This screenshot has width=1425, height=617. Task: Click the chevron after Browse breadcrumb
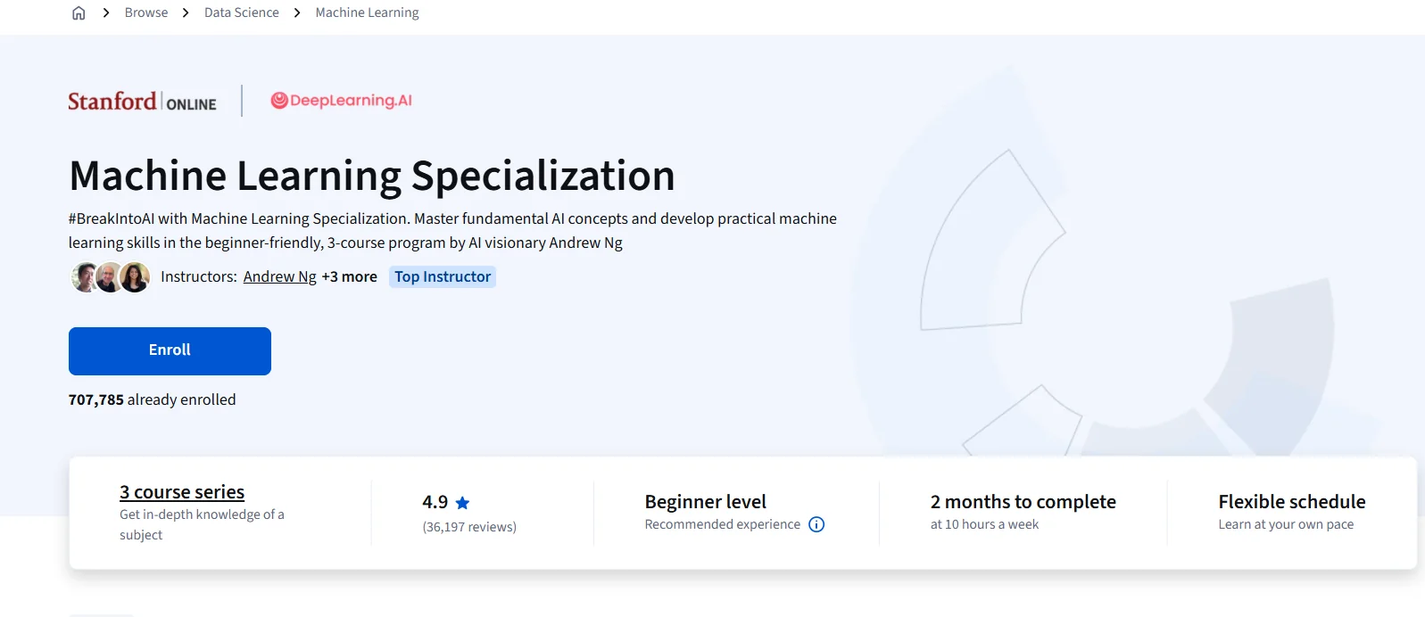186,12
